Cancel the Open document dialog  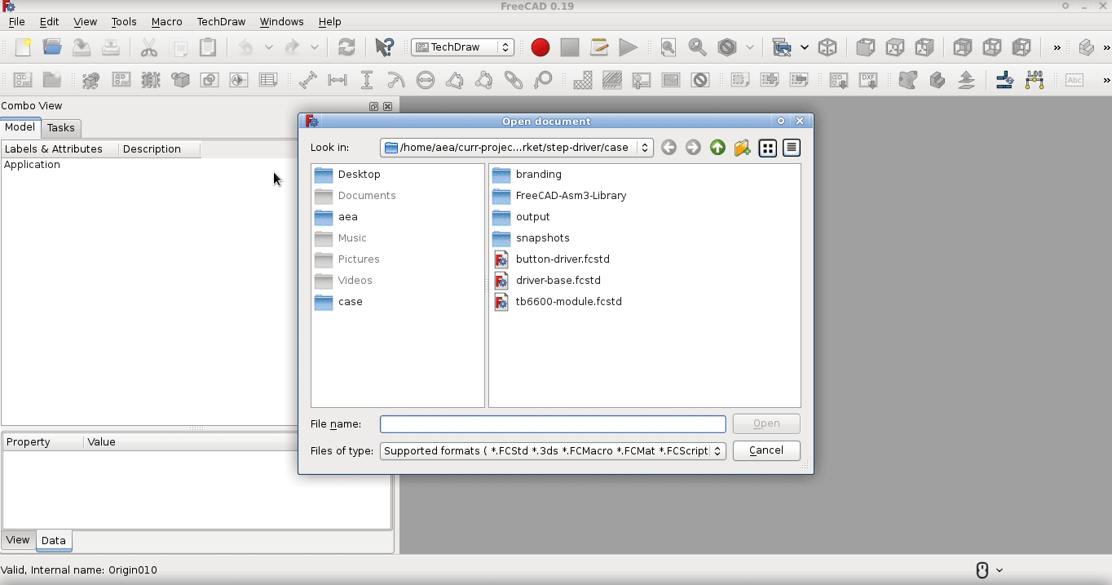pyautogui.click(x=766, y=450)
